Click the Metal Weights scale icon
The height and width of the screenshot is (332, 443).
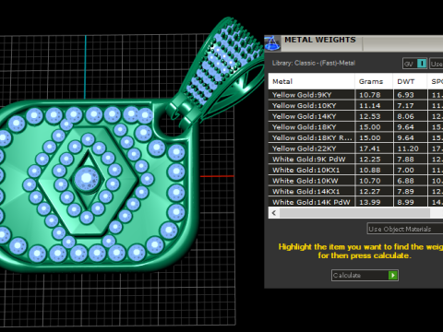tap(272, 42)
